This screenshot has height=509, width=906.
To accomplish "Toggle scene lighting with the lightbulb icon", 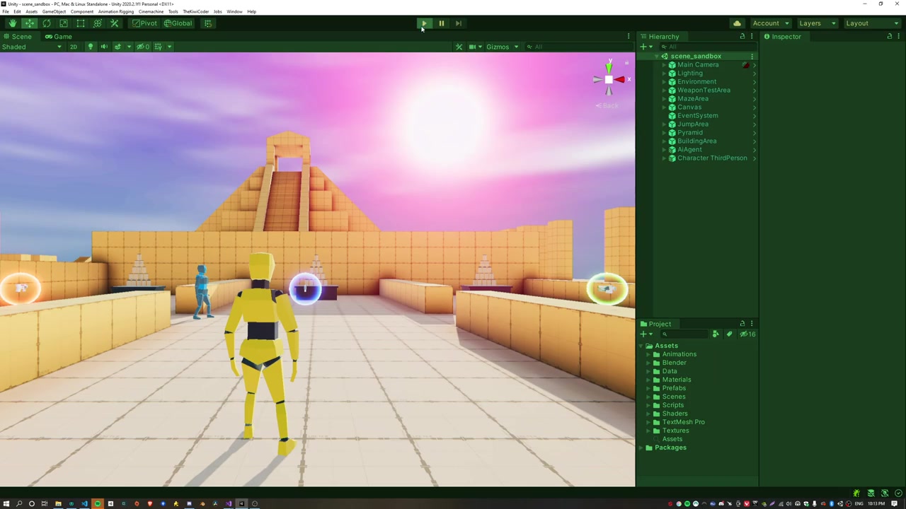I will [x=90, y=47].
